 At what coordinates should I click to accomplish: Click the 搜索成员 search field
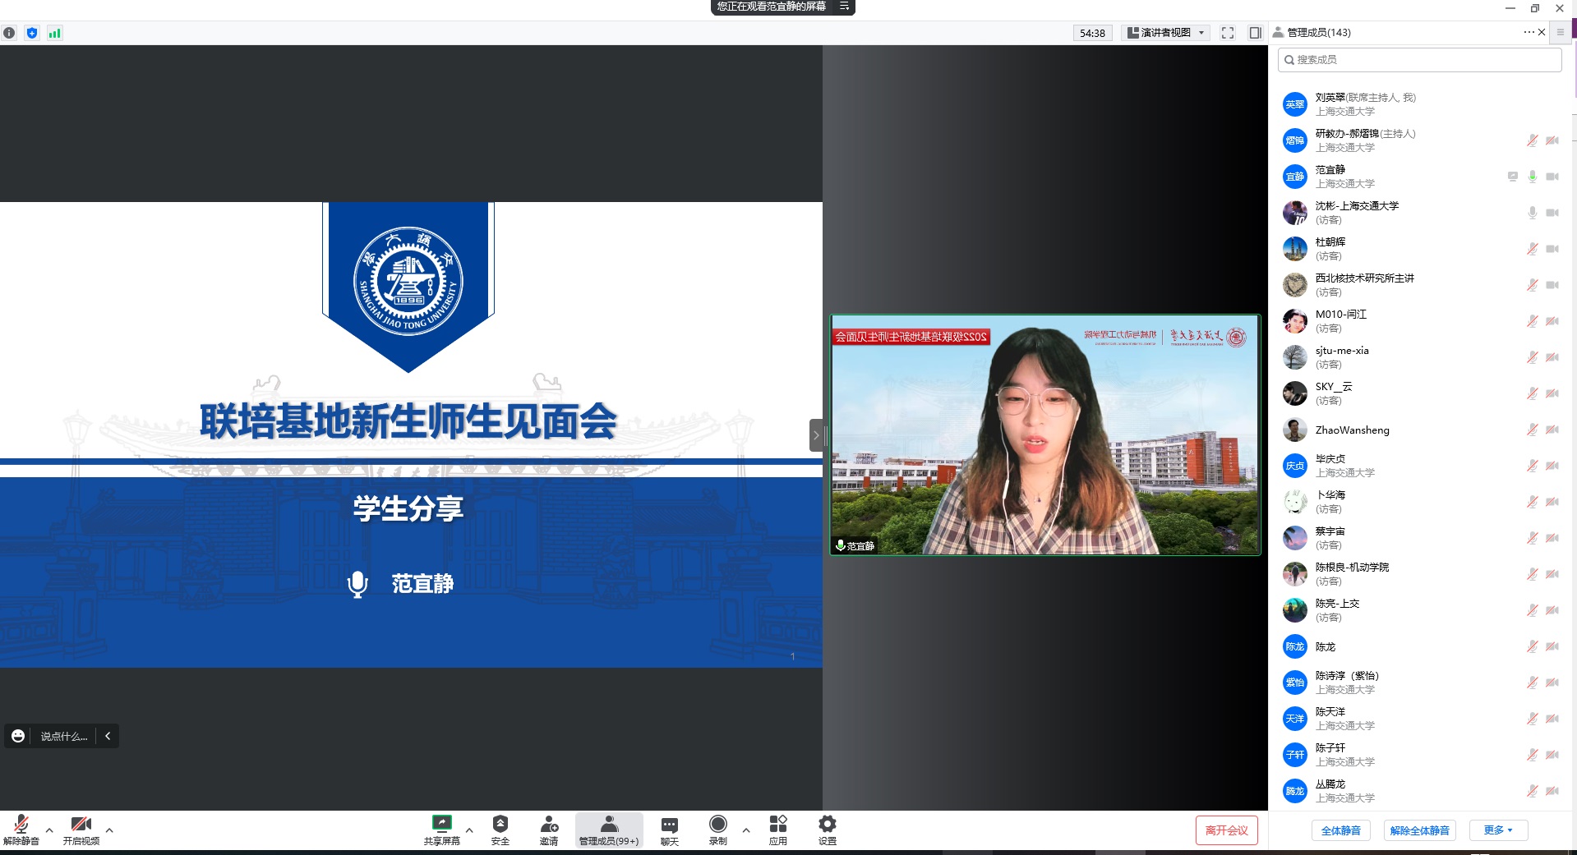tap(1419, 60)
